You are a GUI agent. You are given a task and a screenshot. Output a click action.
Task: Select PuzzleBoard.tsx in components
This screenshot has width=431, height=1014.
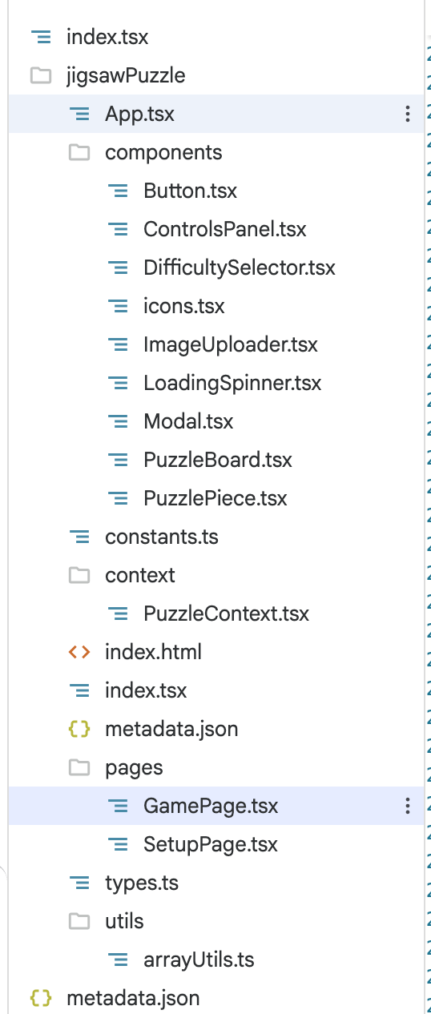tap(218, 460)
